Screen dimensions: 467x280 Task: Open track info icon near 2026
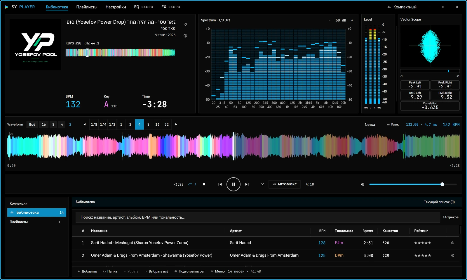click(x=185, y=36)
